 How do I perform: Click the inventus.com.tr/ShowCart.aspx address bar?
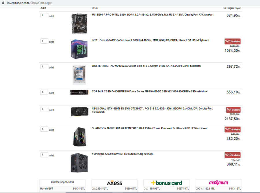(29, 3)
